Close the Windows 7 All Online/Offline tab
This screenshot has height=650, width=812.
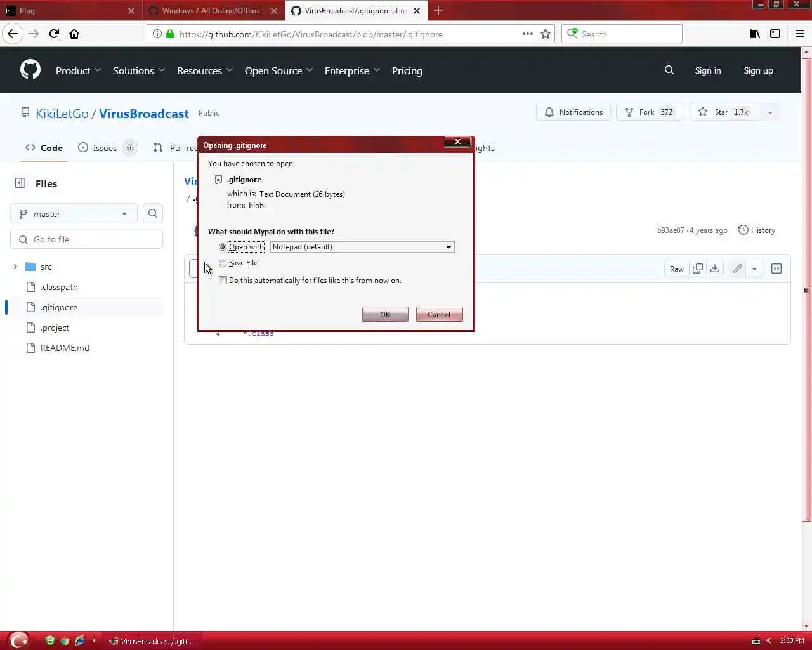coord(274,11)
